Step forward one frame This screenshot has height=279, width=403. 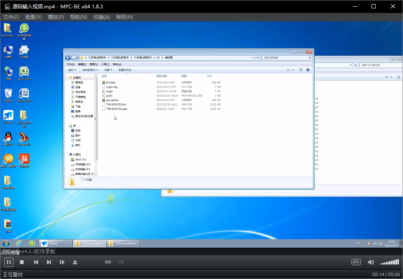coord(62,262)
